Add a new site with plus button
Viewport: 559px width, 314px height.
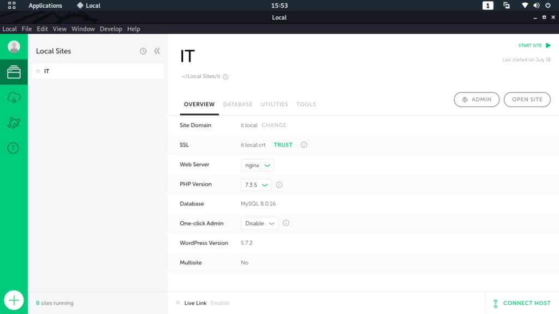click(x=14, y=300)
